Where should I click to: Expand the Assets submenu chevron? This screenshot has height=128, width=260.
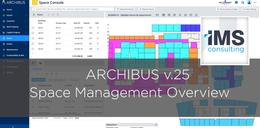pos(26,44)
